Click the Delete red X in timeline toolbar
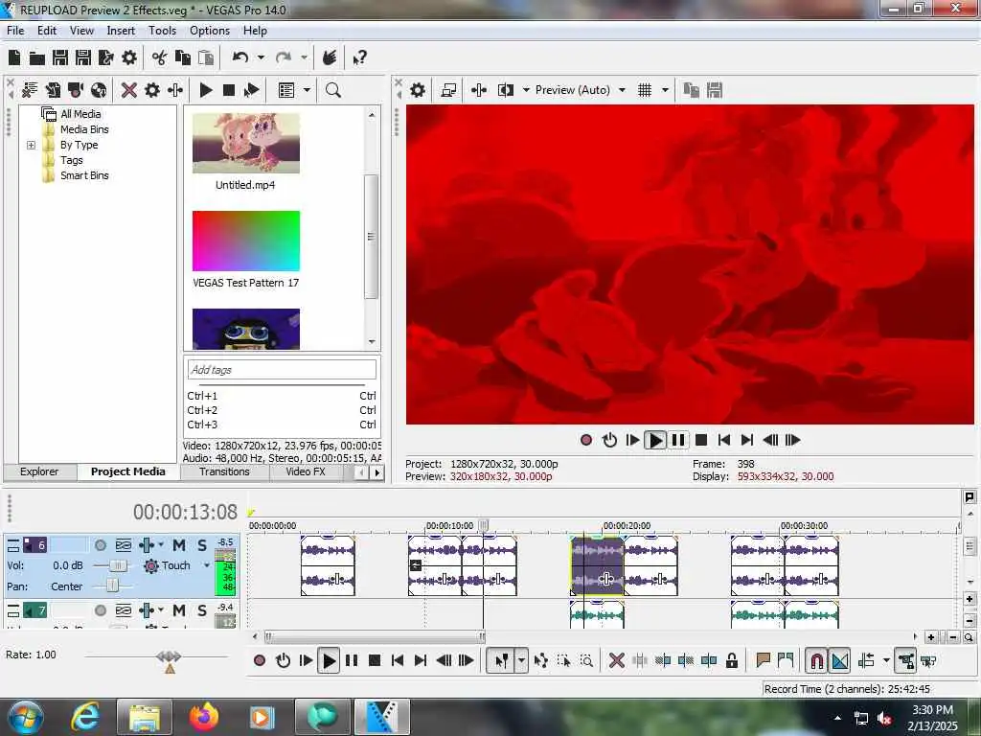 click(616, 660)
